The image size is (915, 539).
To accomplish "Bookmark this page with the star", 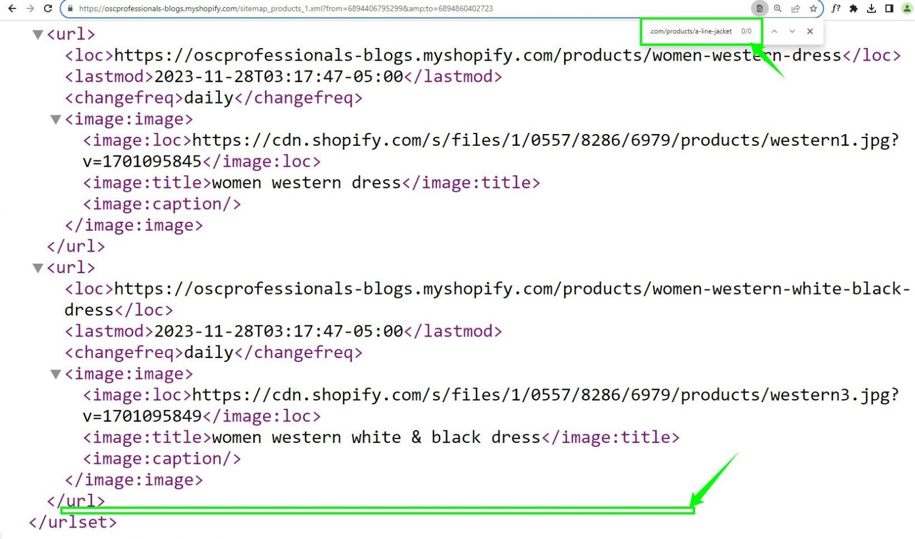I will pyautogui.click(x=813, y=8).
